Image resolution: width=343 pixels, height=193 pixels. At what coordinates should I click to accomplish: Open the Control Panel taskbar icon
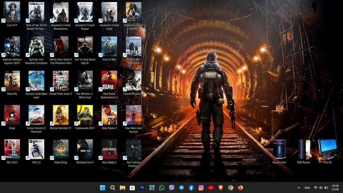point(152,188)
